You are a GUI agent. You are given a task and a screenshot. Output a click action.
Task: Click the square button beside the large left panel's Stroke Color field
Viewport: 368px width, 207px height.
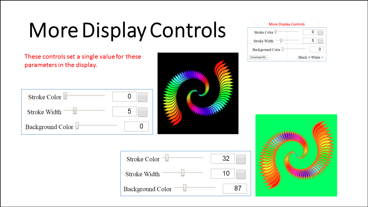[x=143, y=97]
